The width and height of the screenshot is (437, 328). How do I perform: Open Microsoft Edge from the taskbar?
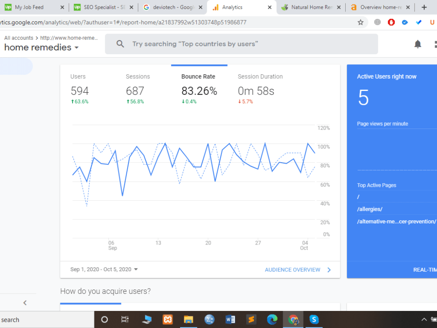(x=272, y=320)
